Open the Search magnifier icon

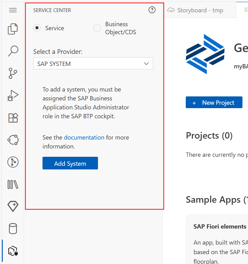(x=13, y=51)
